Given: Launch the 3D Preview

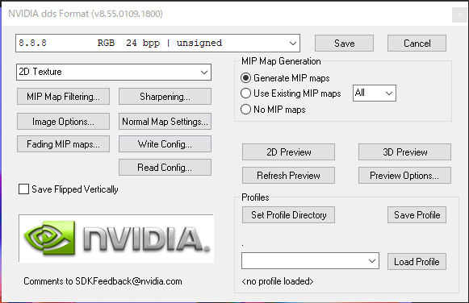Looking at the screenshot, I should click(404, 152).
